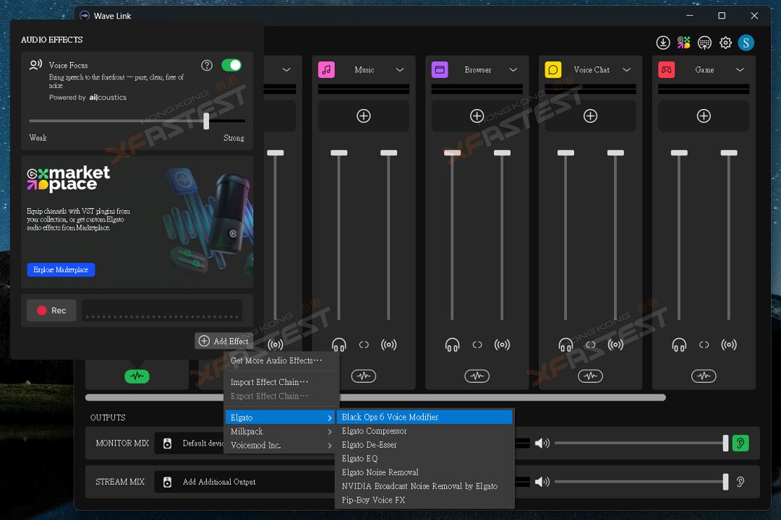The width and height of the screenshot is (781, 520).
Task: Open the download updates icon in header
Action: 663,43
